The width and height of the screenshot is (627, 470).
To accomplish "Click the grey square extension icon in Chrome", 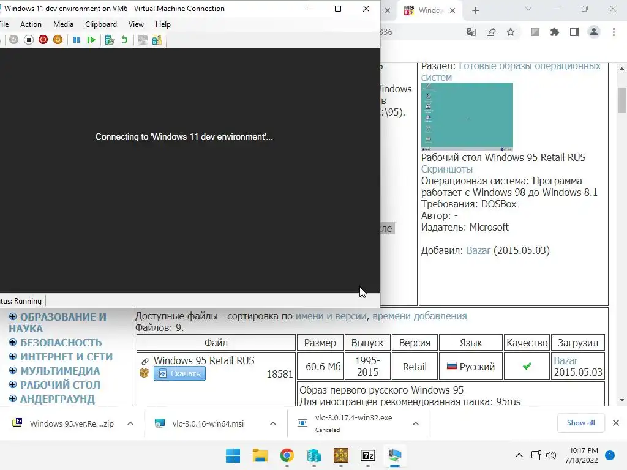I will [535, 32].
